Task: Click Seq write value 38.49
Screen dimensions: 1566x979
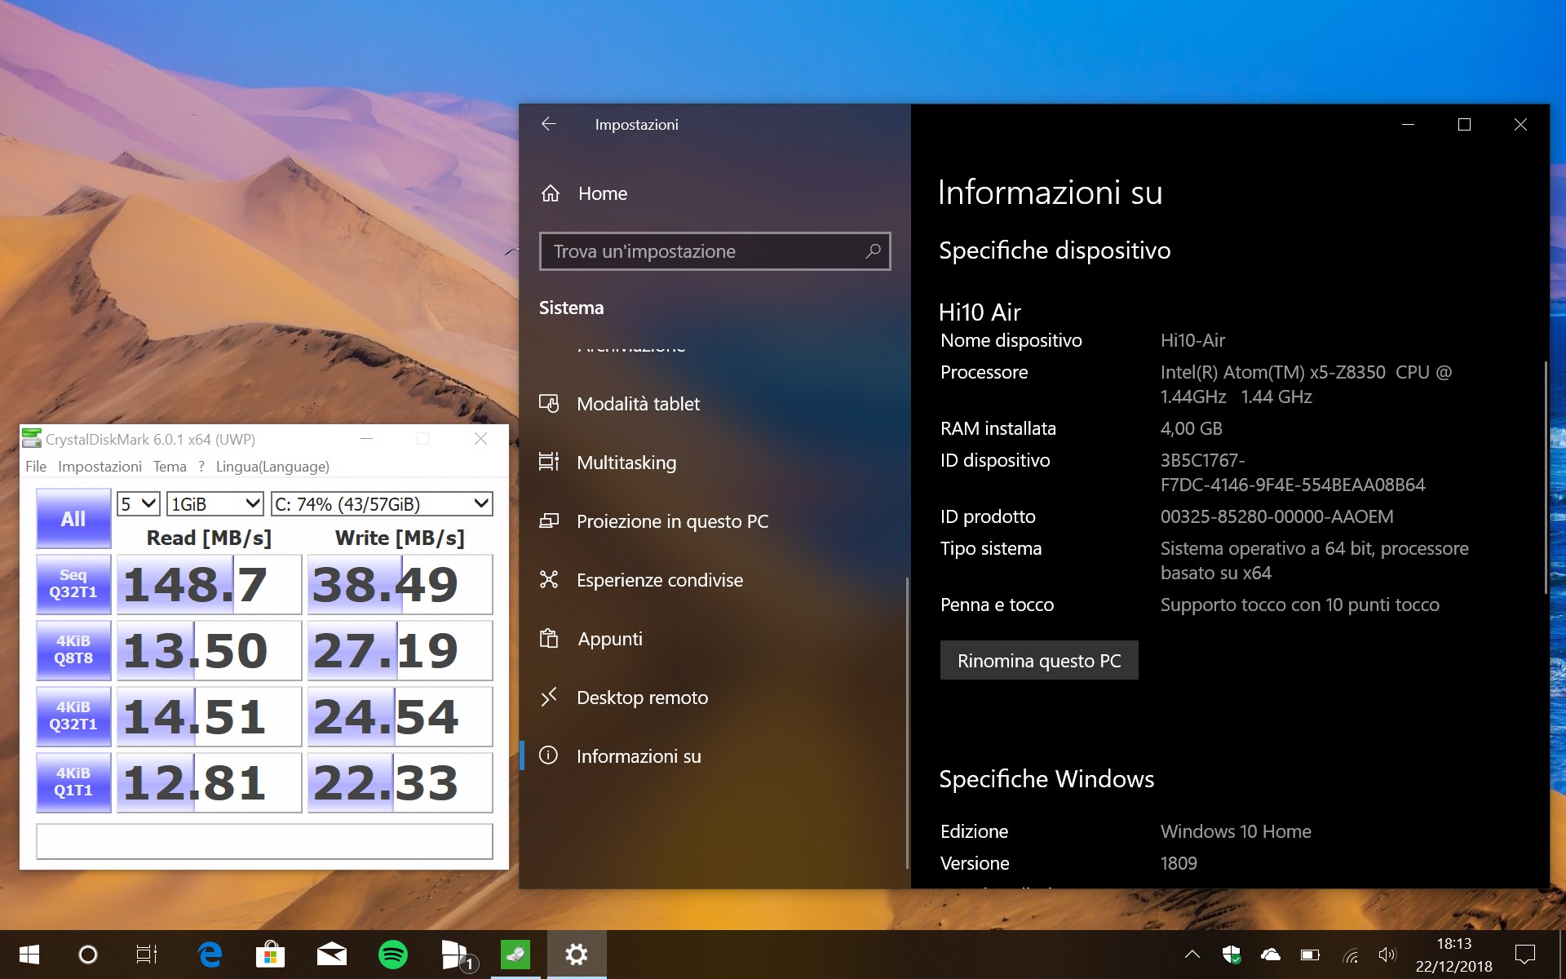Action: pos(400,584)
